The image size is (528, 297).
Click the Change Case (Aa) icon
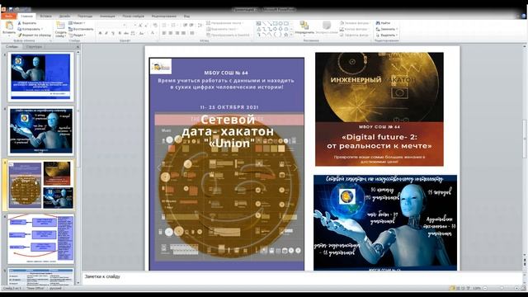(x=142, y=33)
